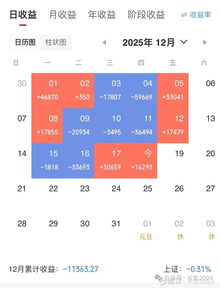Click the next month arrow
The width and height of the screenshot is (220, 288).
[205, 42]
